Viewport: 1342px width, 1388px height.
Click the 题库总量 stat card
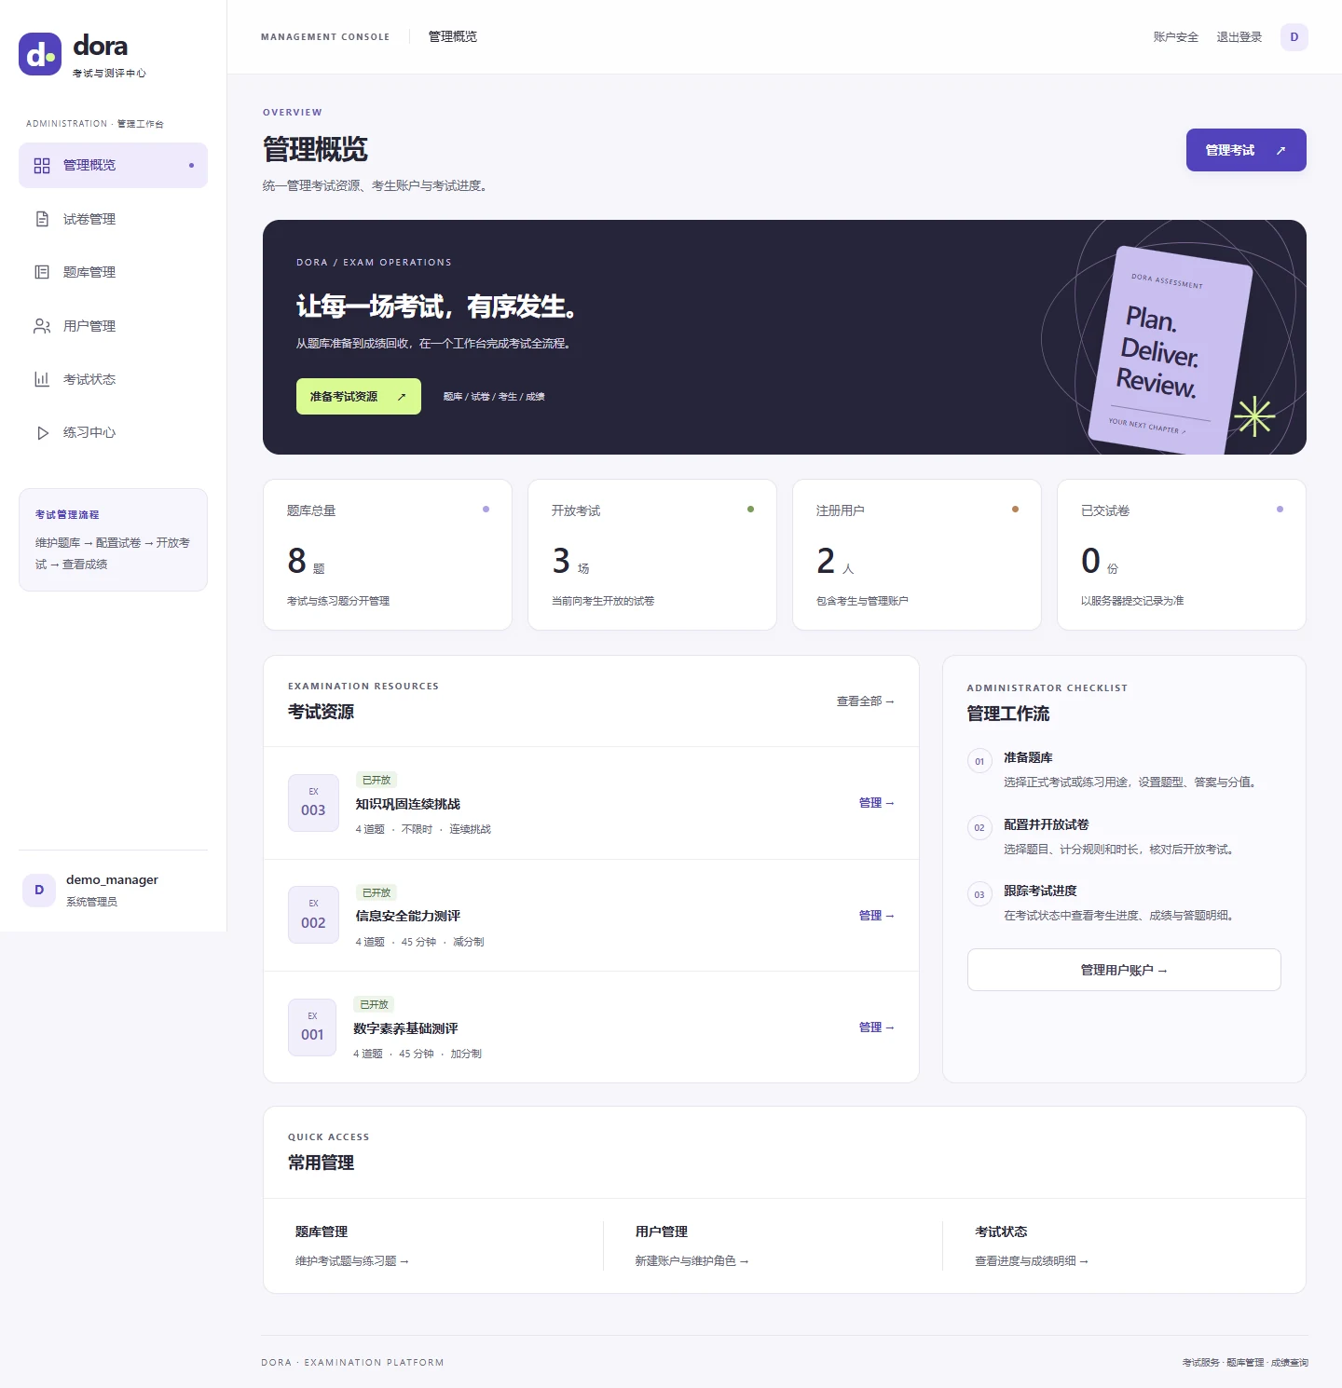point(388,555)
